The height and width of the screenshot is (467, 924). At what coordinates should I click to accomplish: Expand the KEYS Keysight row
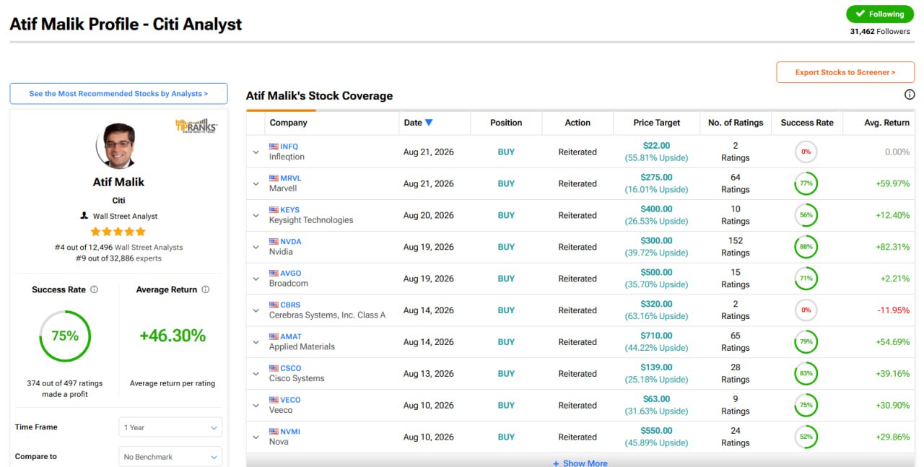[256, 215]
